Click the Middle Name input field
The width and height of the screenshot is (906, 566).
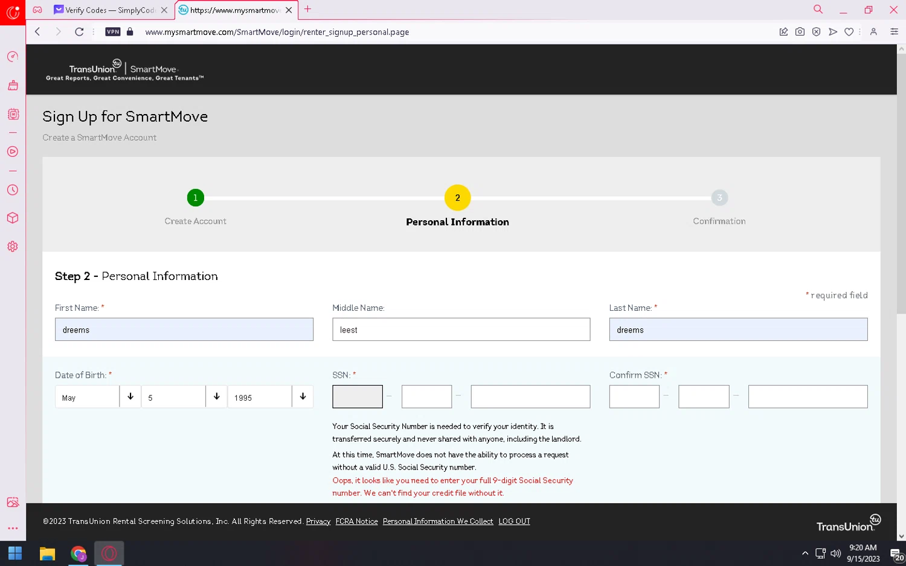461,329
